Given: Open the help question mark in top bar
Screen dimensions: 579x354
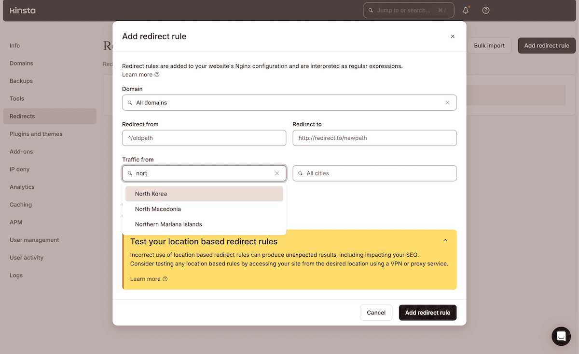Looking at the screenshot, I should coord(486,10).
